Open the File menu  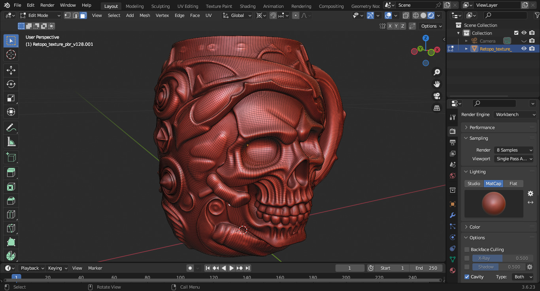[x=17, y=5]
